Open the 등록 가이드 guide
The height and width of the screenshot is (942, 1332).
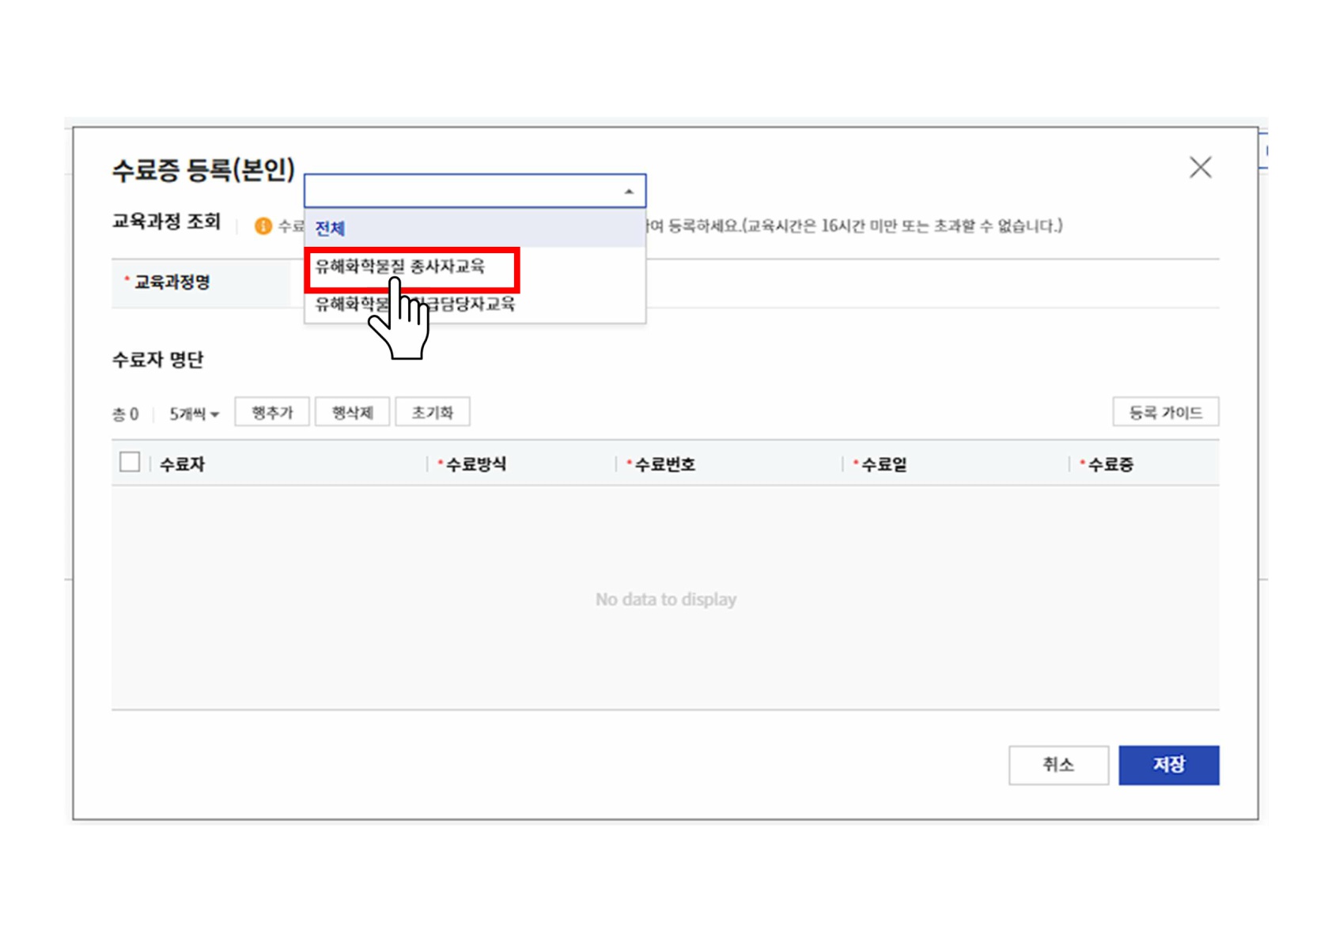pos(1165,413)
